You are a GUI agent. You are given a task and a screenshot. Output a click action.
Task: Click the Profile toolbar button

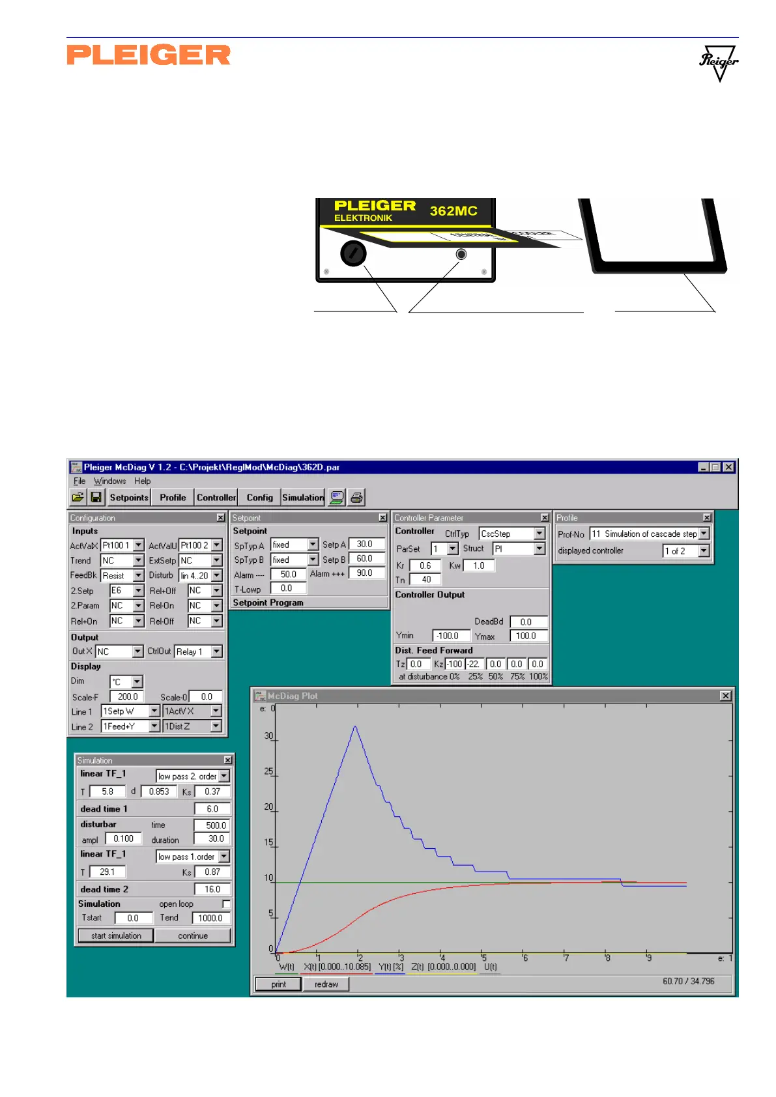[173, 497]
